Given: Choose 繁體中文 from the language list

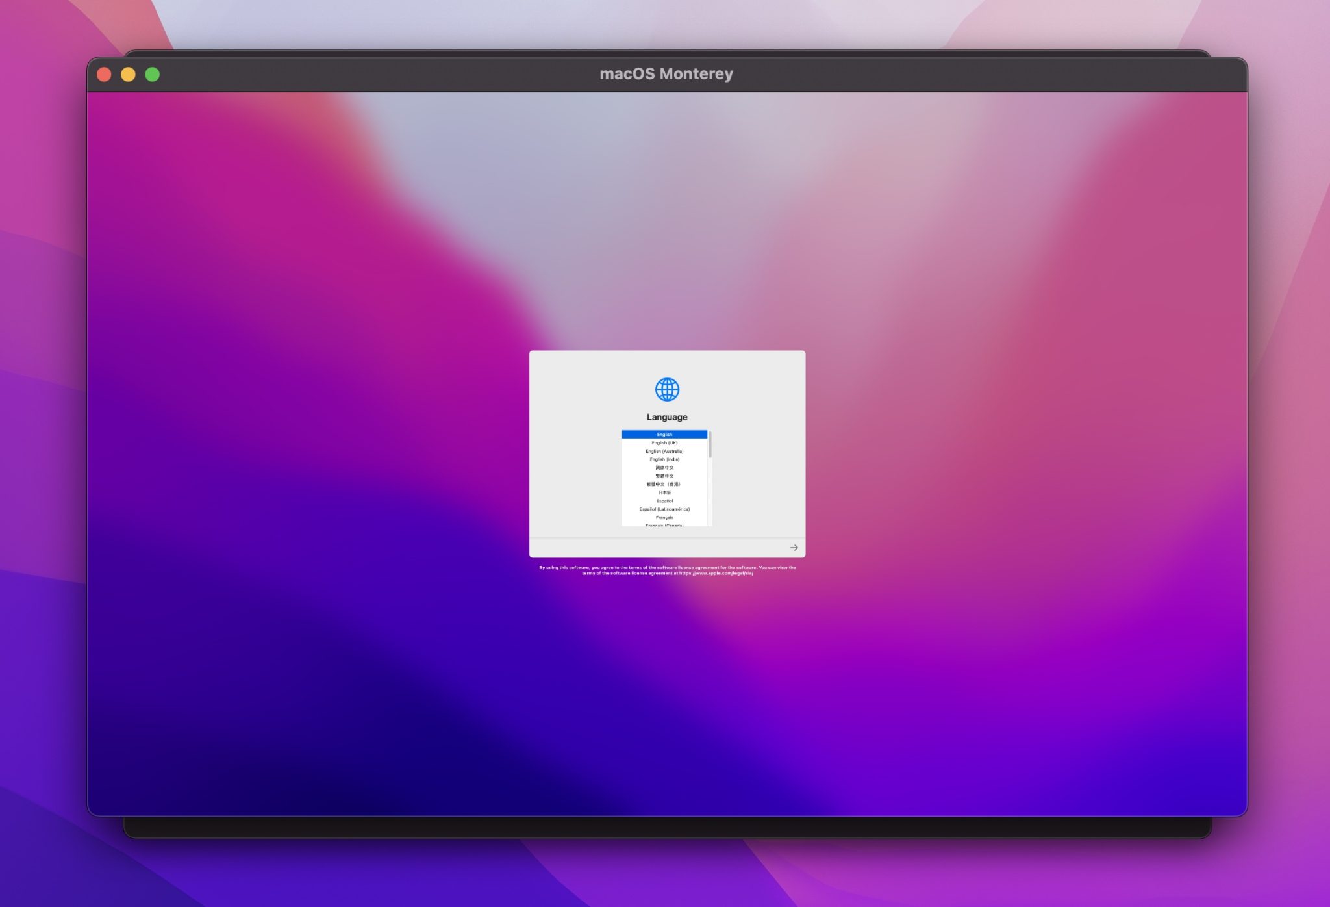Looking at the screenshot, I should 664,475.
